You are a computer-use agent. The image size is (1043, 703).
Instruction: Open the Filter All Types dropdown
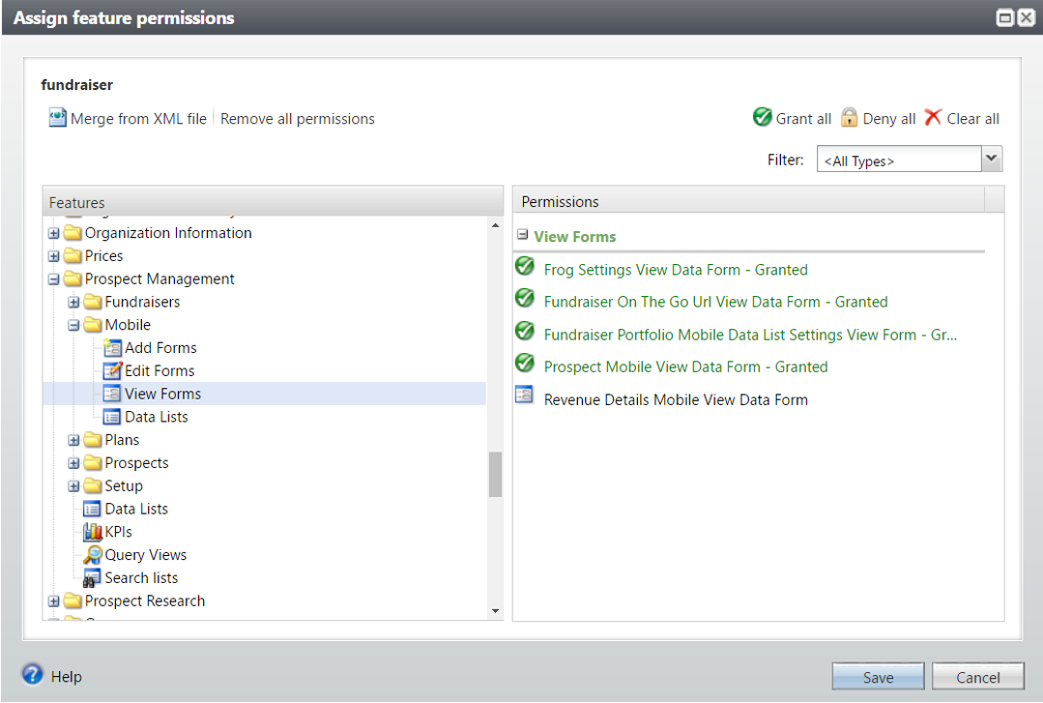(991, 160)
